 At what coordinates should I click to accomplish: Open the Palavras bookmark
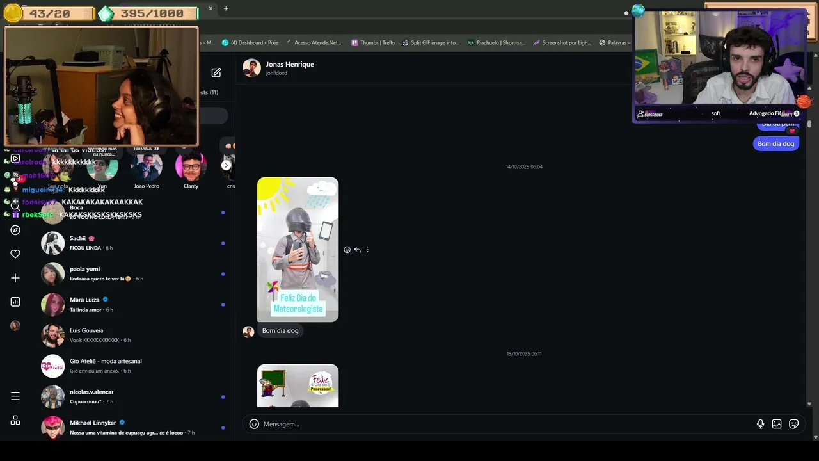coord(614,43)
